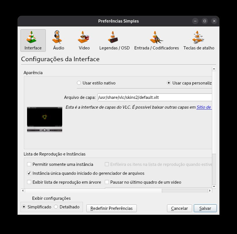Select Usar estilo nativo radio button

pos(79,83)
